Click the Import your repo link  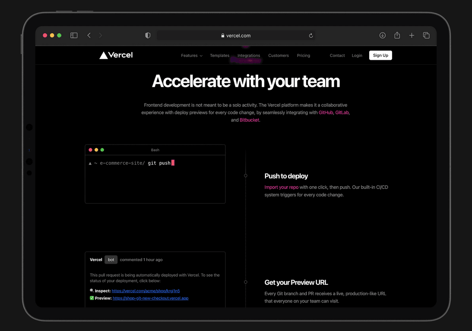click(281, 187)
